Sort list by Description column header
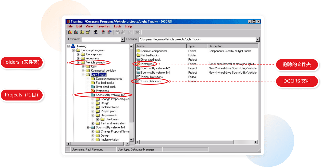 (215, 46)
